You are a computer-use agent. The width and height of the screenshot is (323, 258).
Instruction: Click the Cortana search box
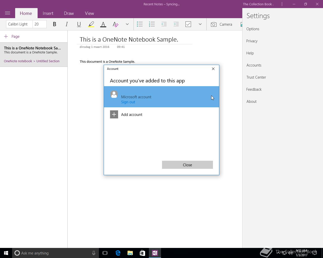55,253
